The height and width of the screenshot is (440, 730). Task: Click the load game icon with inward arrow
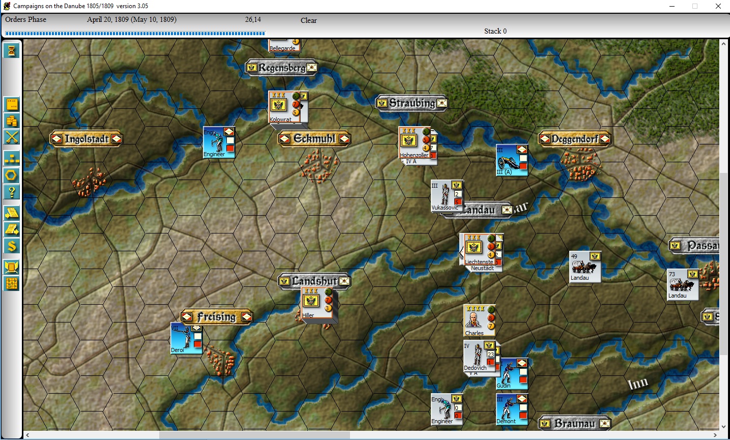tap(12, 212)
